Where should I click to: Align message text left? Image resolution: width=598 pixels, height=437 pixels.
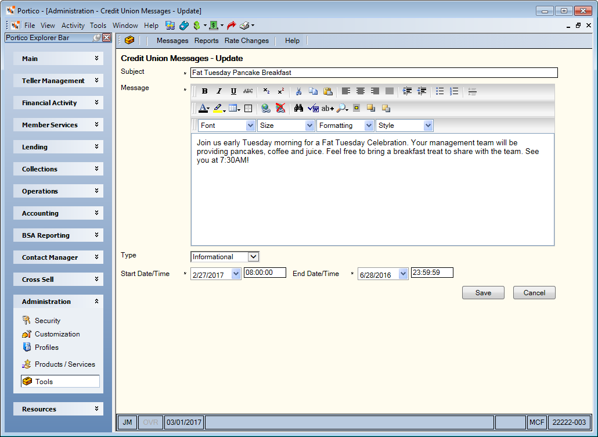tap(346, 91)
